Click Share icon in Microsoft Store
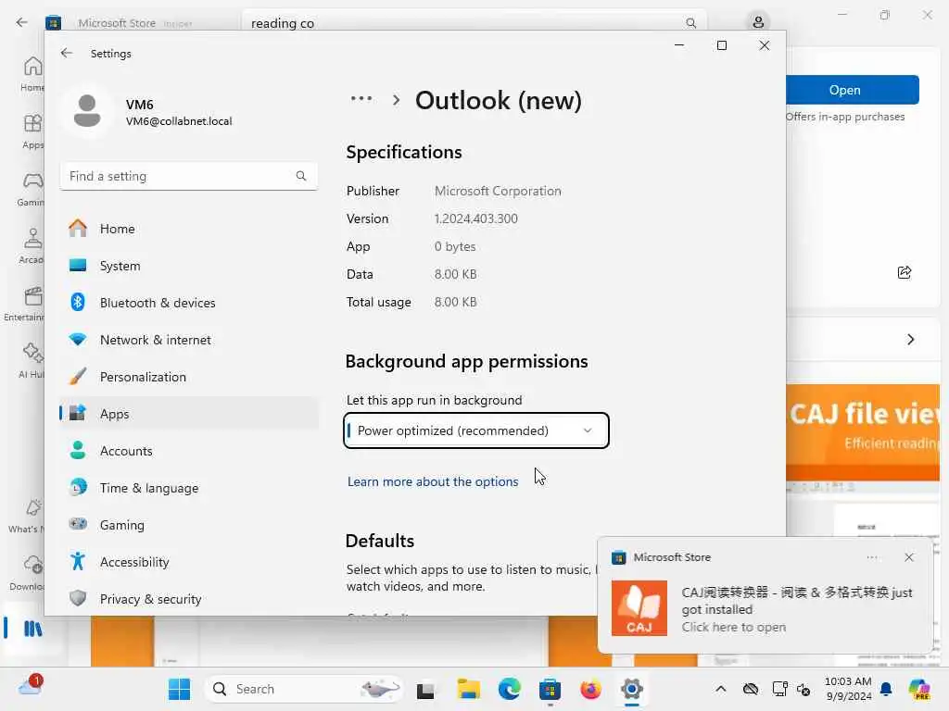949x711 pixels. pyautogui.click(x=905, y=272)
